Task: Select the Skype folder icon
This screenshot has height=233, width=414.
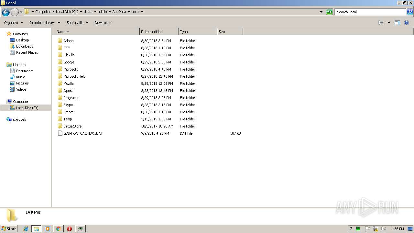Action: click(60, 105)
